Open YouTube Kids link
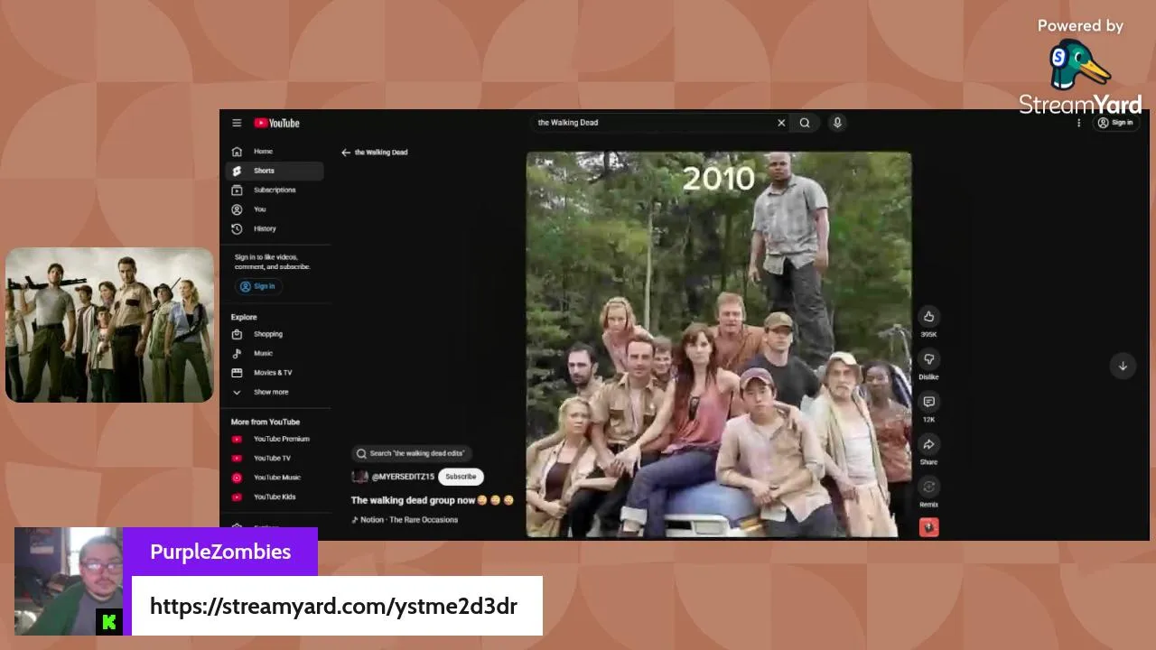The width and height of the screenshot is (1156, 650). (275, 497)
